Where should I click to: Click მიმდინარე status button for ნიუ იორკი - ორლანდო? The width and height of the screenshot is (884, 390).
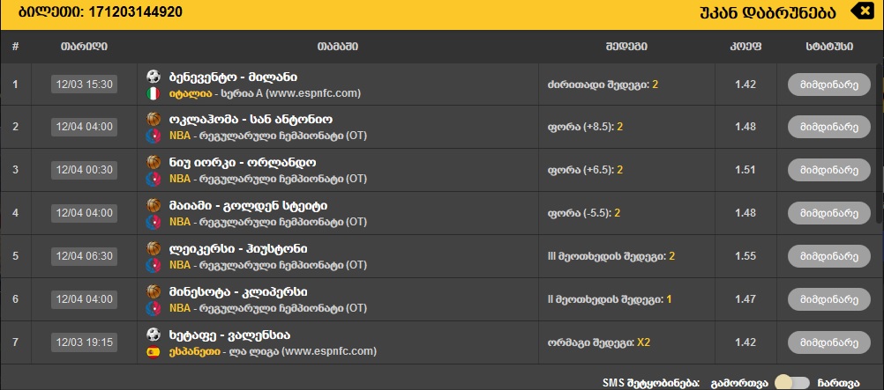pyautogui.click(x=829, y=170)
